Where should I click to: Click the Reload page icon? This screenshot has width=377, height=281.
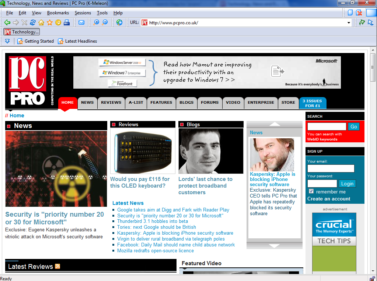(x=33, y=22)
